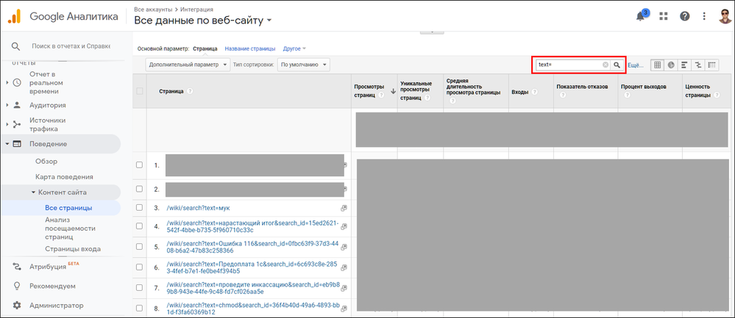Click the Ещё advanced filter link

(635, 65)
